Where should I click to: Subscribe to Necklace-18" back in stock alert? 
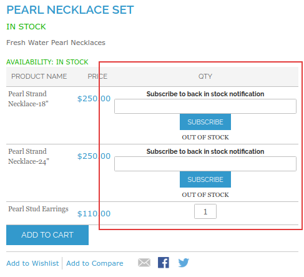coord(205,122)
